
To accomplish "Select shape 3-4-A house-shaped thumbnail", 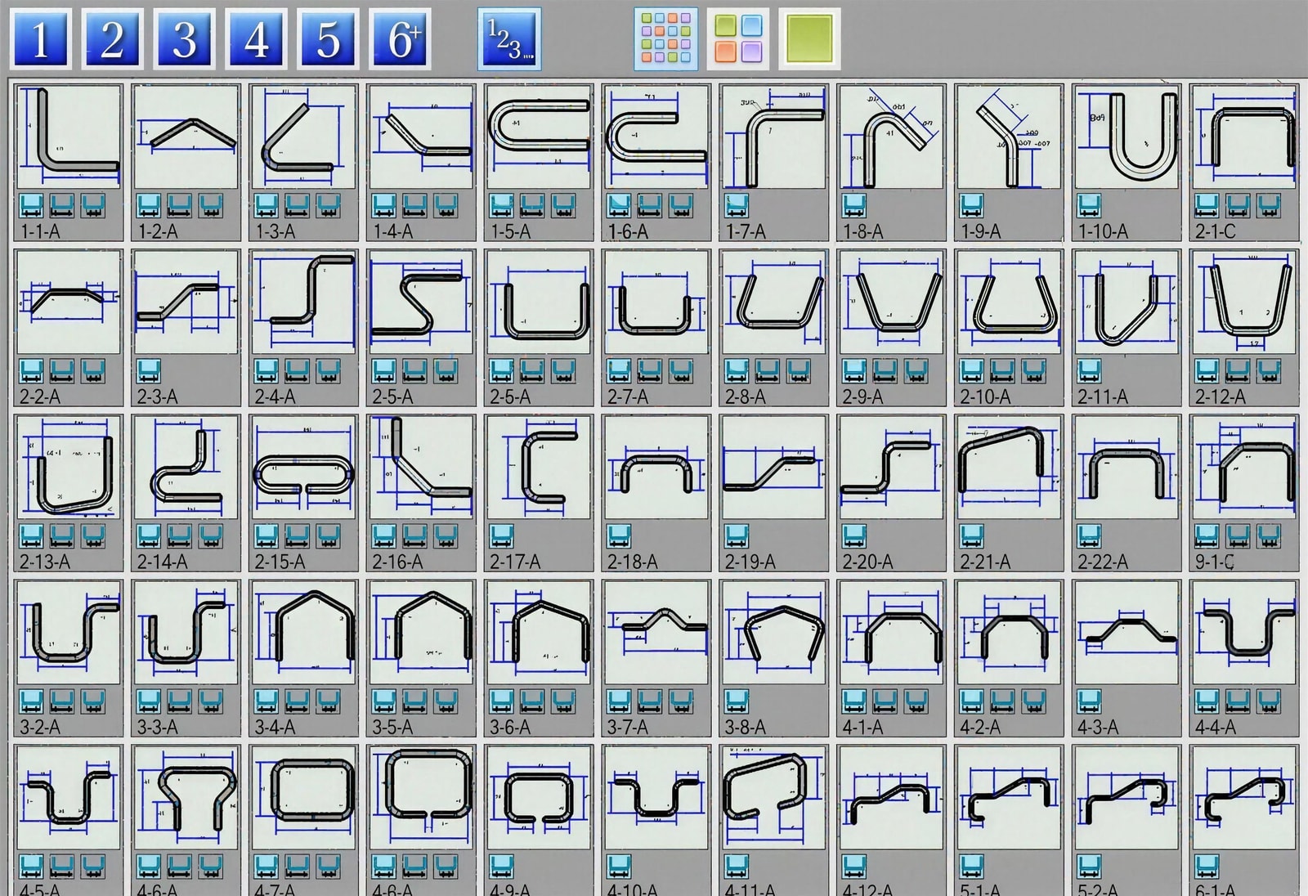I will tap(303, 632).
